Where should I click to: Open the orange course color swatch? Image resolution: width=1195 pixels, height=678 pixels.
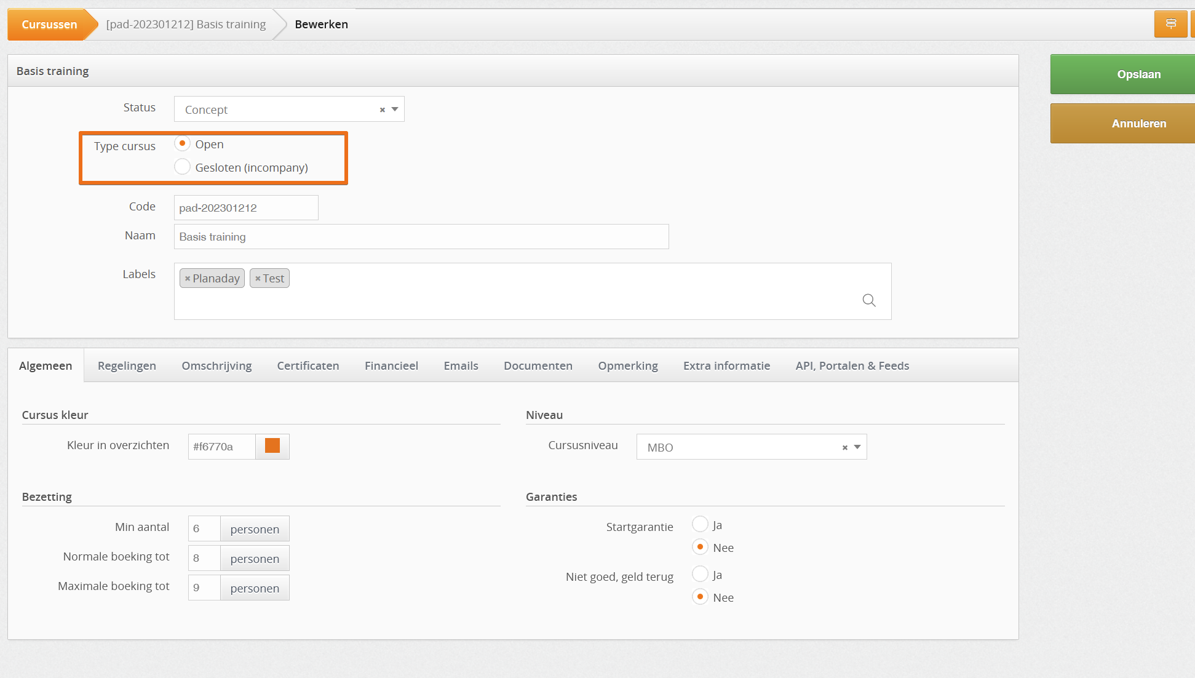[272, 446]
